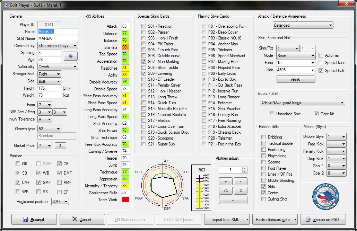Open the Import from XML menu
Image resolution: width=357 pixels, height=231 pixels.
point(227,219)
